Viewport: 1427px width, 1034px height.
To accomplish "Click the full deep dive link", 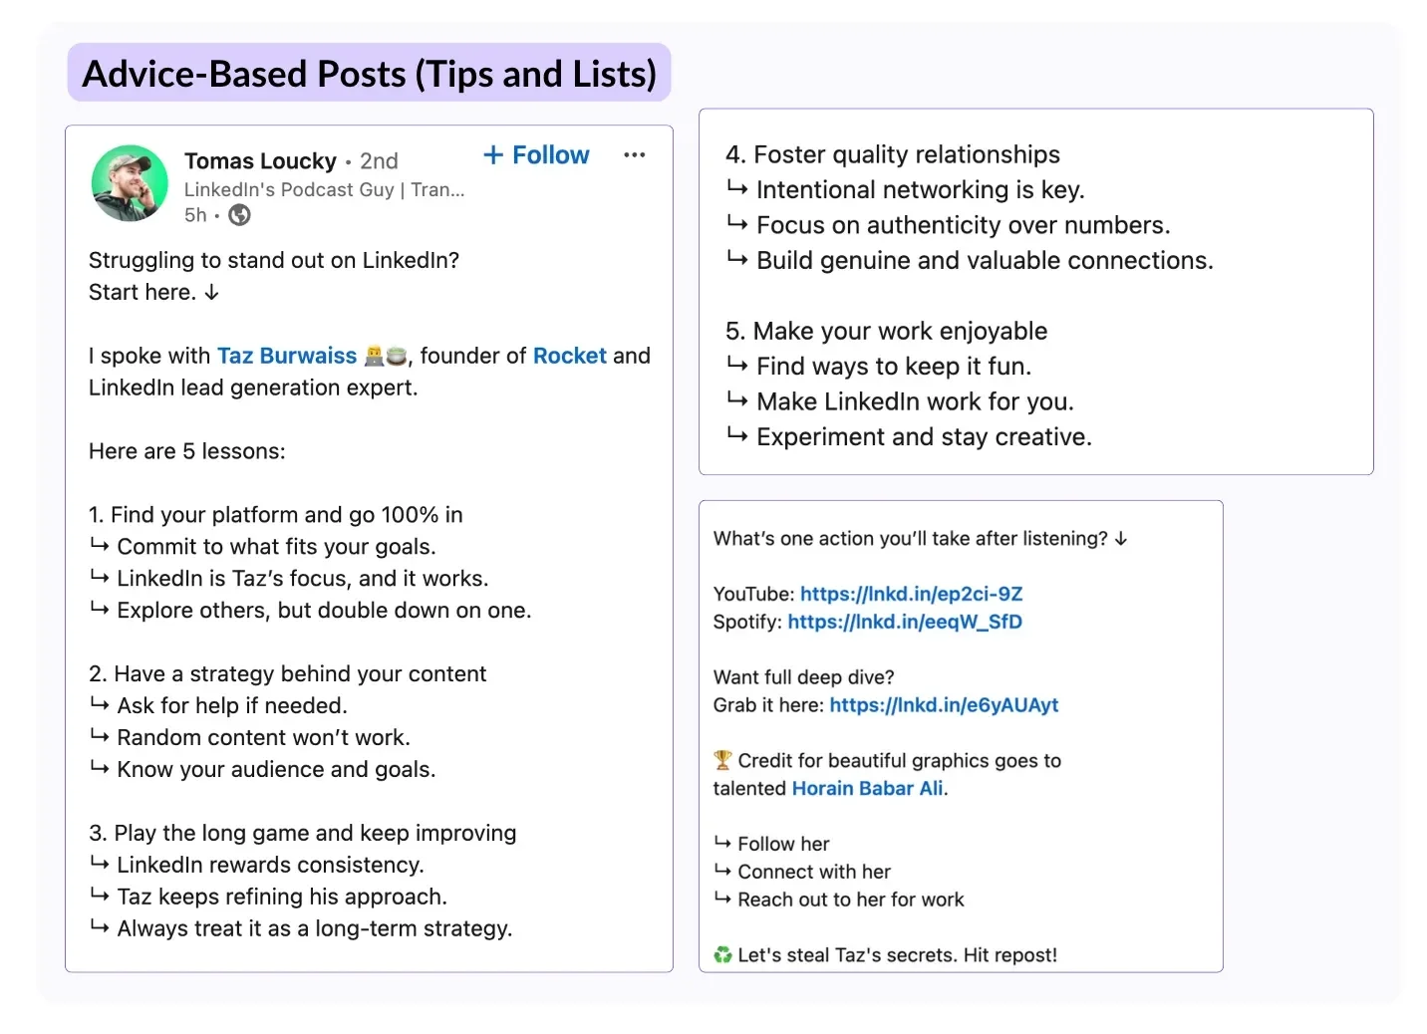I will point(944,704).
